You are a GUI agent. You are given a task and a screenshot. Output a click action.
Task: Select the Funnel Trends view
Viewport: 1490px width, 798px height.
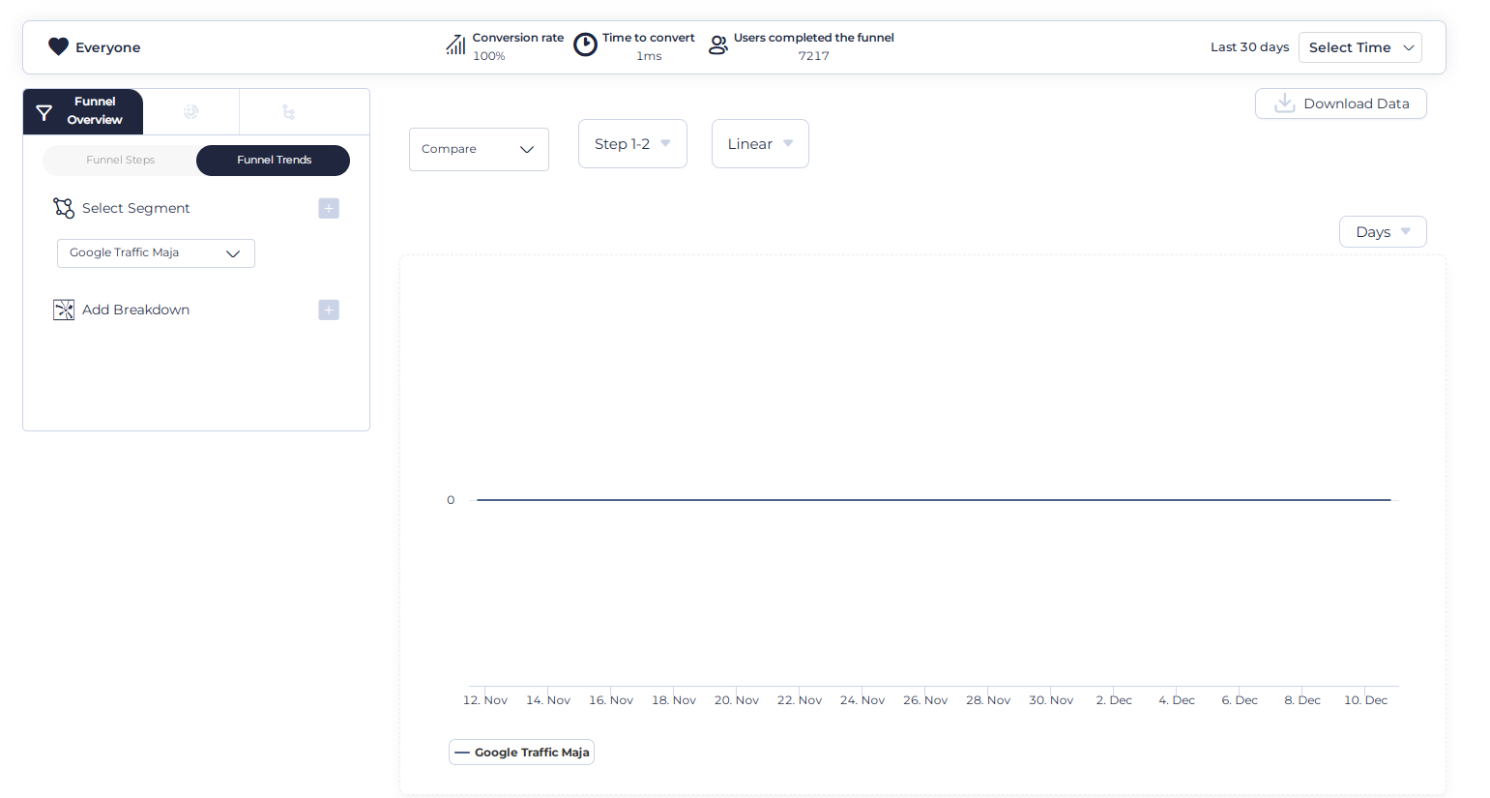coord(274,161)
